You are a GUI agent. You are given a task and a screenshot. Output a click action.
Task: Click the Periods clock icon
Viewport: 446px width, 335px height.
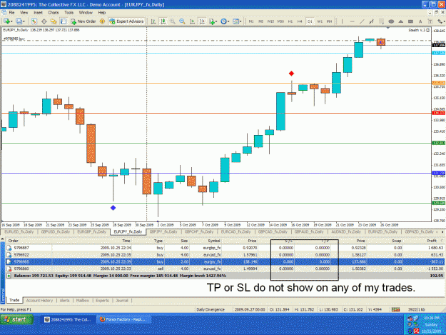pos(223,21)
